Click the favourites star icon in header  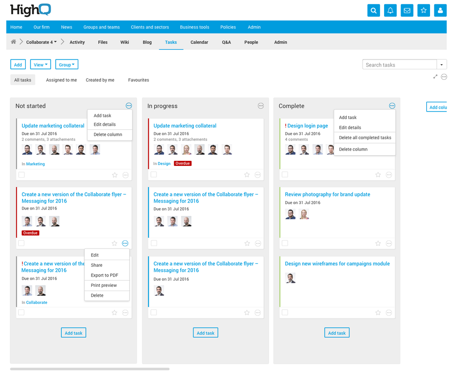pyautogui.click(x=423, y=10)
